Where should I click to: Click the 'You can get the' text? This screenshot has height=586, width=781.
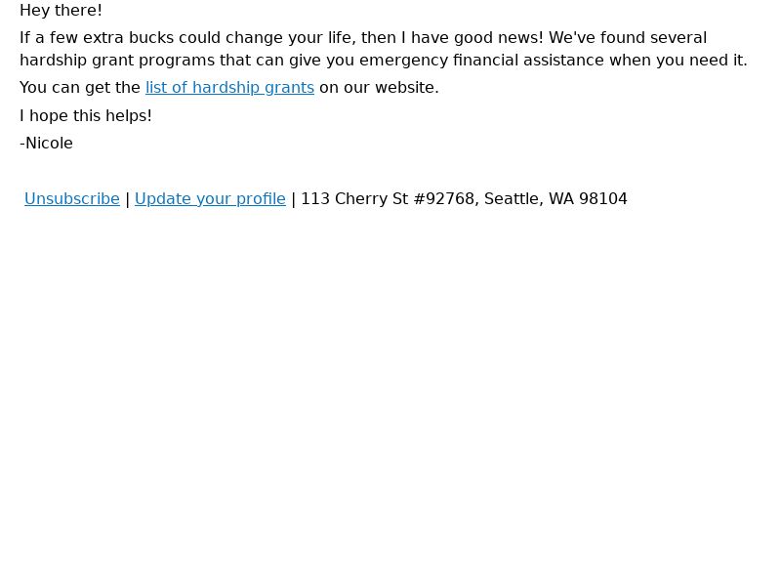80,88
